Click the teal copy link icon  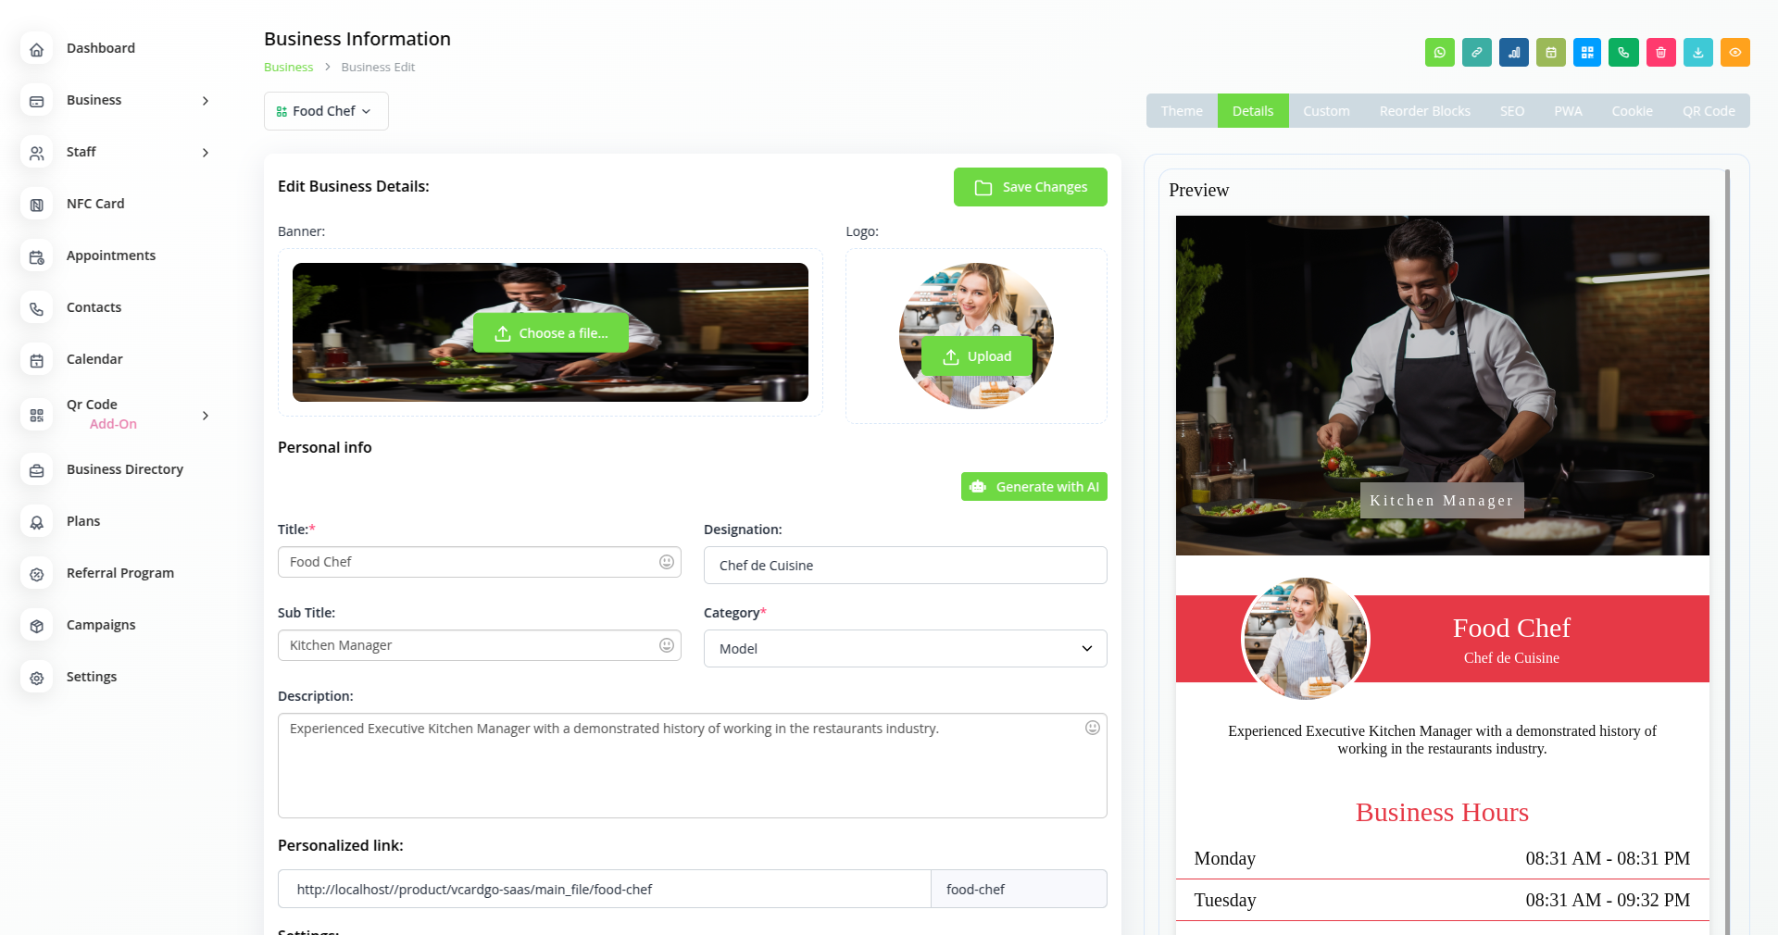click(1476, 53)
